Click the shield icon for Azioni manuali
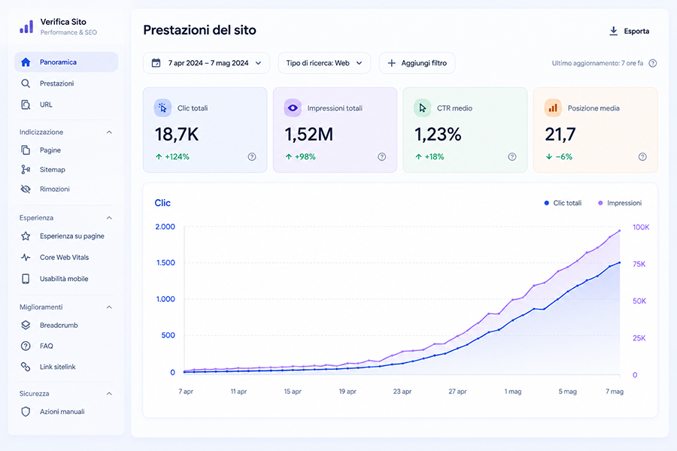This screenshot has width=677, height=451. pos(26,412)
